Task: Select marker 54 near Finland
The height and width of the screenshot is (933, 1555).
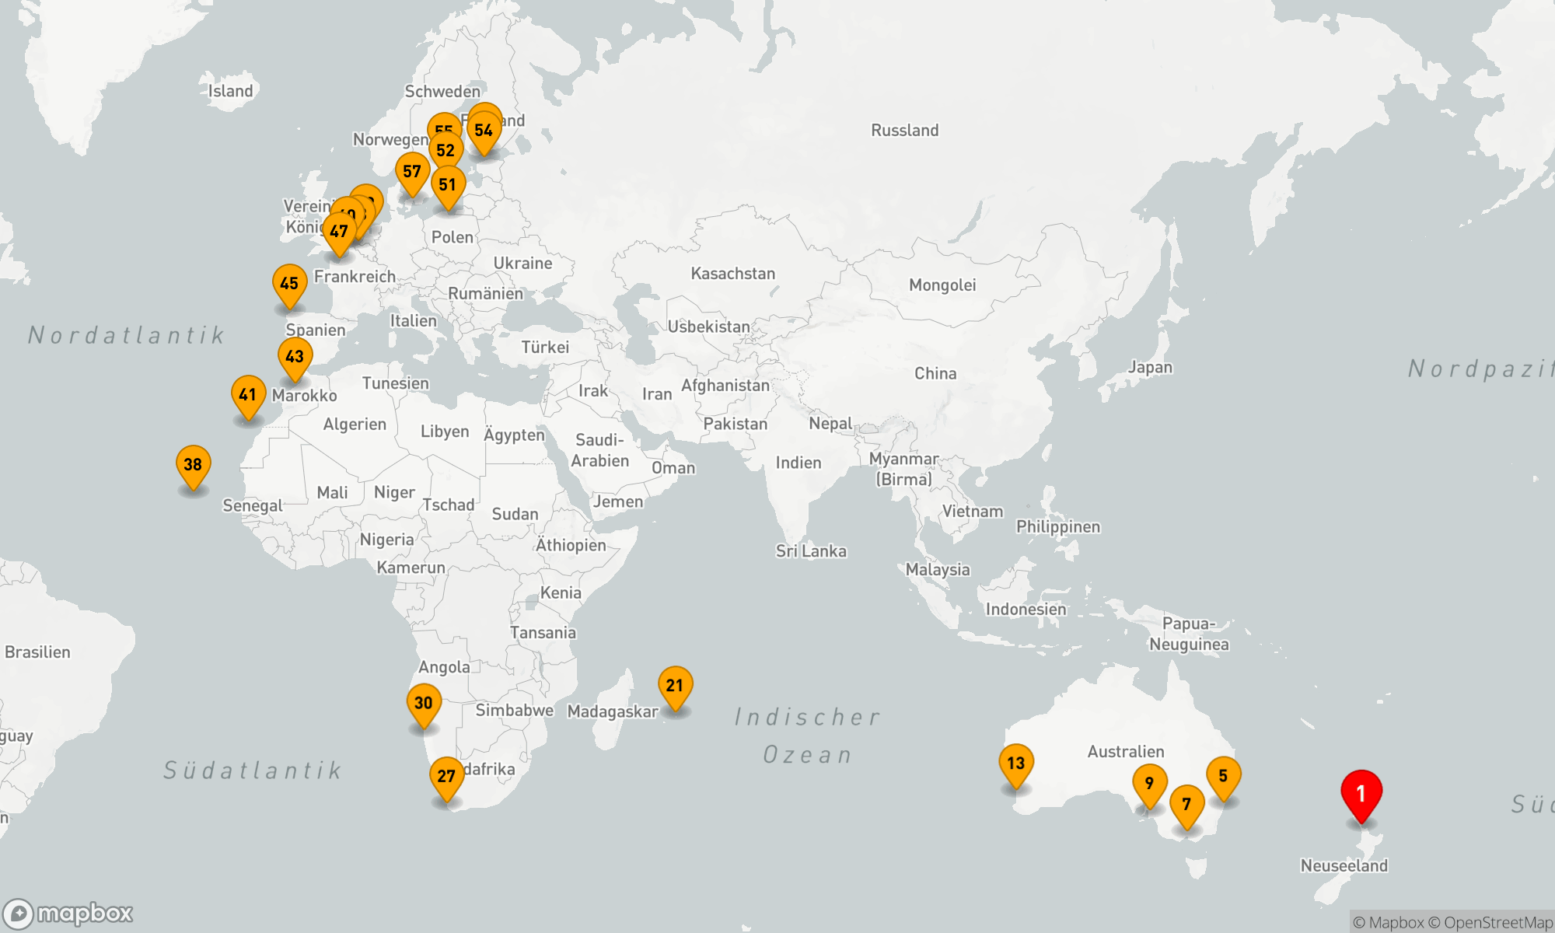Action: point(484,131)
